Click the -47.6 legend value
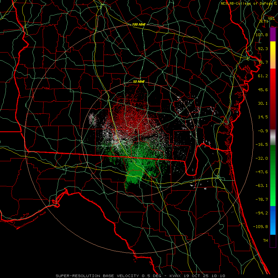The image size is (278, 278). click(262, 172)
